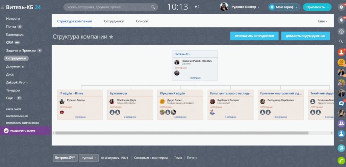Open the Еще dropdown in tab bar
Screen dimensions: 346x167
tap(323, 21)
